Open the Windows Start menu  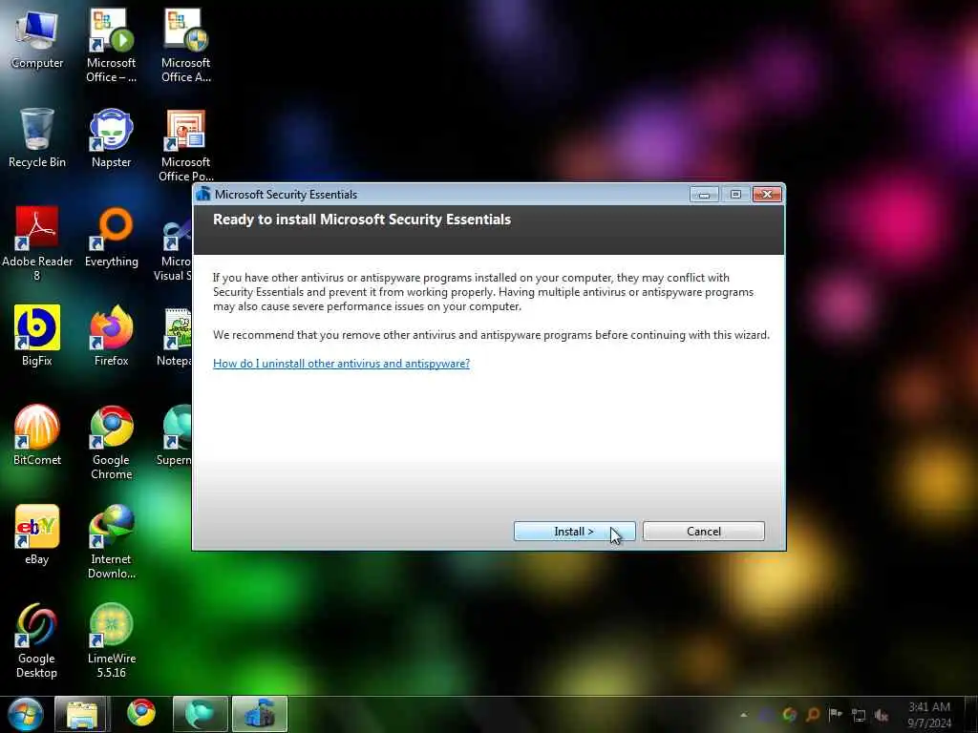(25, 714)
